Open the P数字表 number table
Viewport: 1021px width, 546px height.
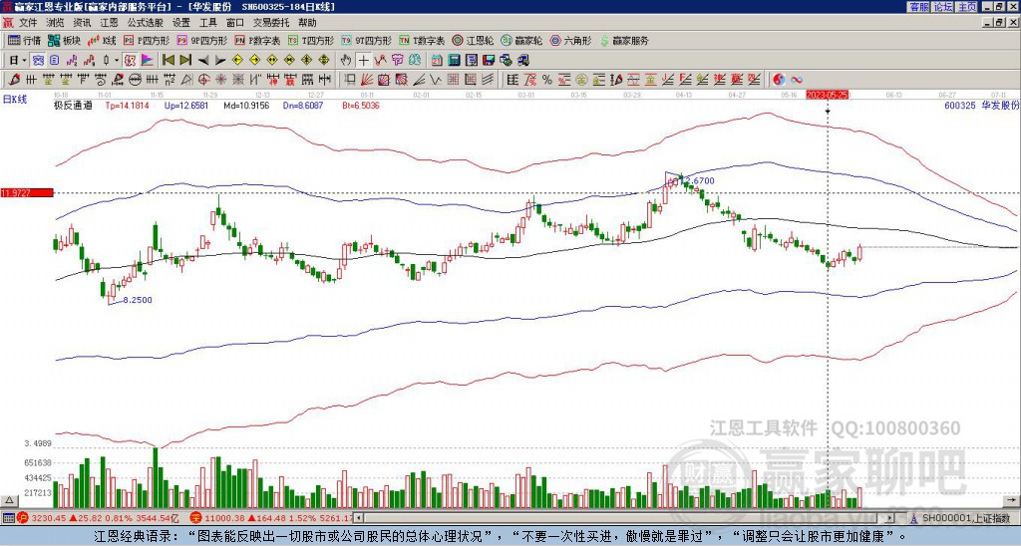click(x=257, y=40)
